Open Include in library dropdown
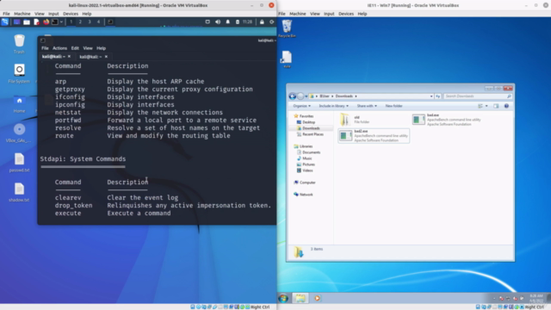This screenshot has width=551, height=310. 333,106
